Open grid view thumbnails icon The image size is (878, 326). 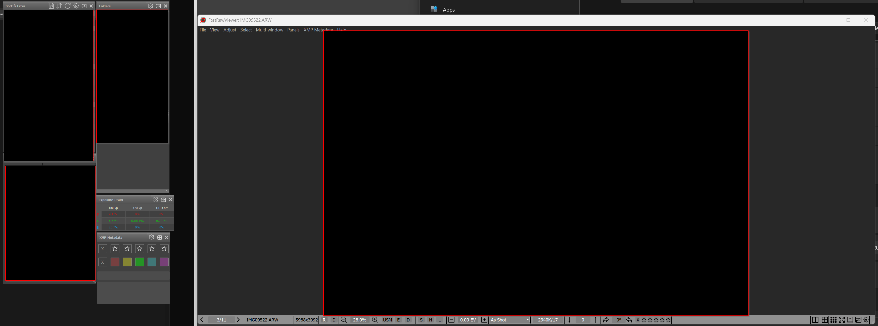(833, 320)
